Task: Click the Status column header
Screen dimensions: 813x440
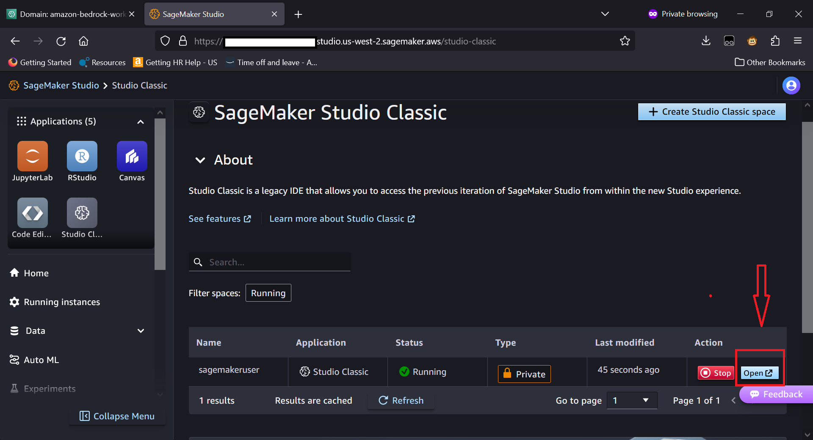Action: coord(409,343)
